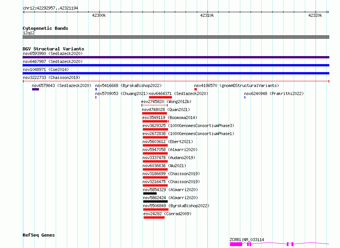340x248 pixels.
Task: Open variant nsv3222733 (Chaisson2019) label
Action: (x=52, y=77)
